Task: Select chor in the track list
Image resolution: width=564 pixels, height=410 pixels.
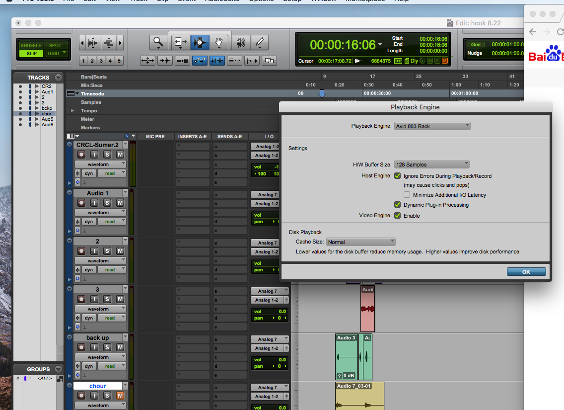Action: [x=46, y=113]
